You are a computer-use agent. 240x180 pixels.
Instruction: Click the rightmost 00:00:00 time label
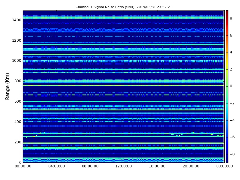(x=224, y=166)
